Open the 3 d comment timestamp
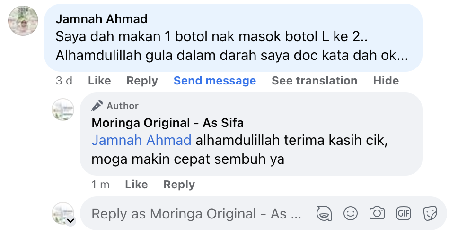 [x=64, y=81]
